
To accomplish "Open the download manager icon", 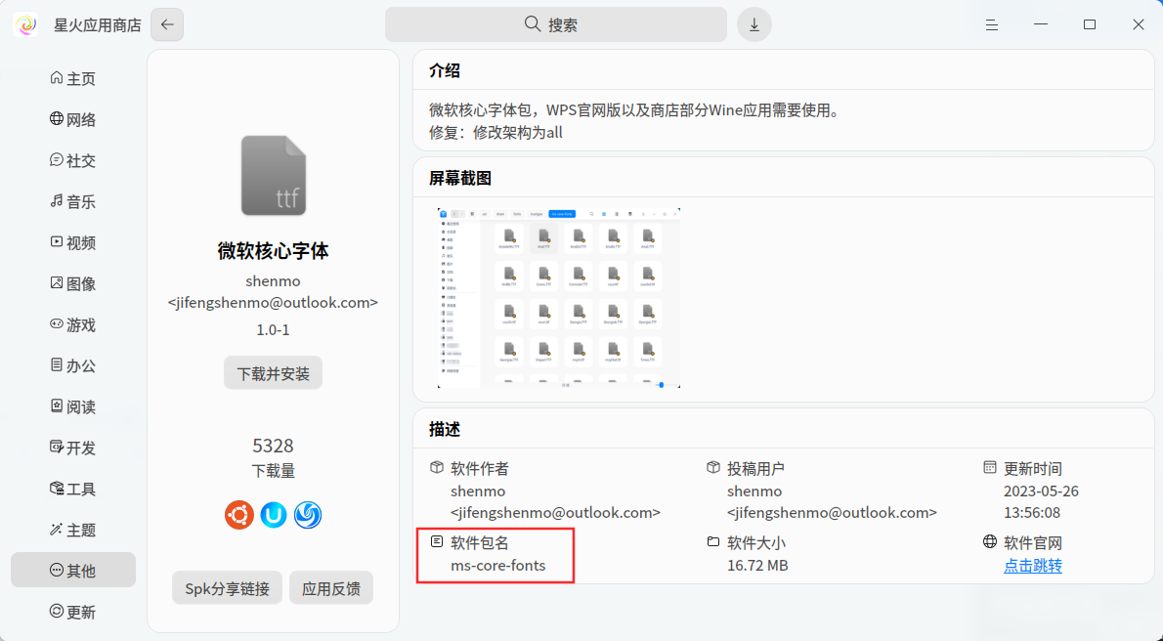I will pos(754,24).
